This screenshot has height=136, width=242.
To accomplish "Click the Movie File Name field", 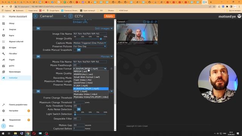I will click(90, 62).
